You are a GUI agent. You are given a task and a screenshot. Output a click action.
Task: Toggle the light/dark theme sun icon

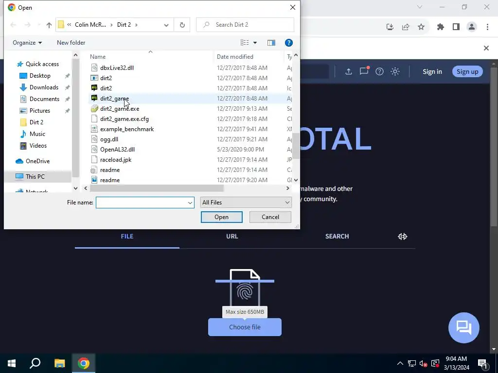tap(395, 72)
